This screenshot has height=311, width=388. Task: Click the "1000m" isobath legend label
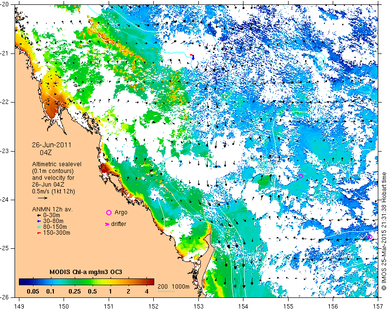point(180,286)
